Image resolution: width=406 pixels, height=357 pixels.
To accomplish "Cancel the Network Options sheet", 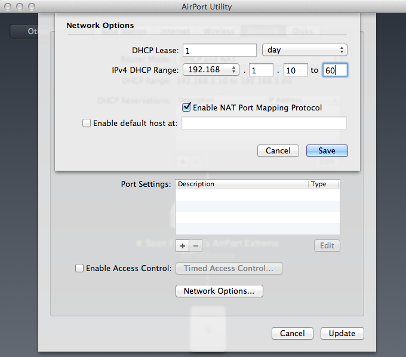I will 278,150.
